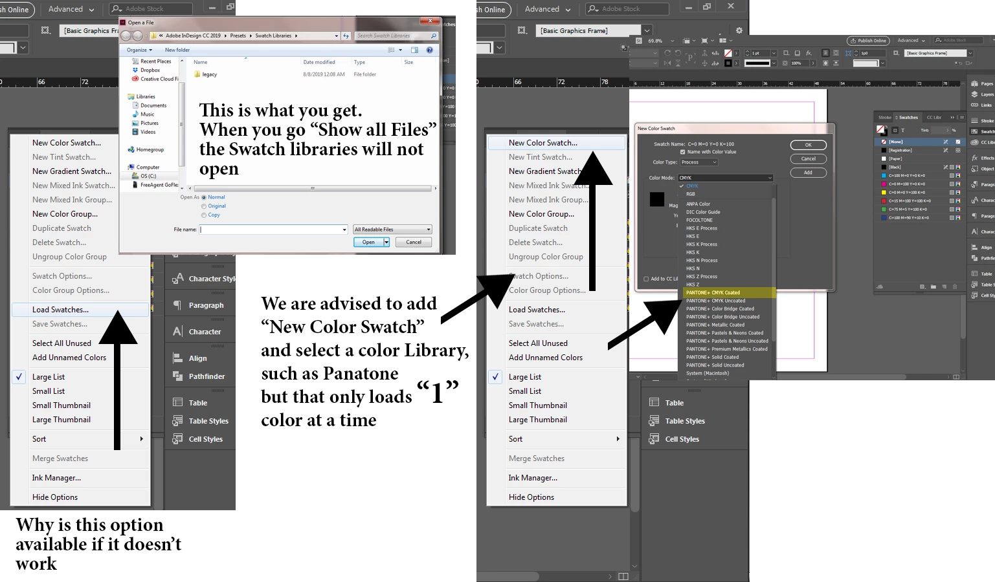This screenshot has width=995, height=582.
Task: Select the Copy radio under Open As
Action: click(x=204, y=215)
